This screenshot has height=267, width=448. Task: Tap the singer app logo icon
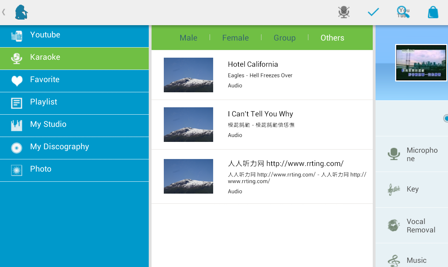click(21, 12)
